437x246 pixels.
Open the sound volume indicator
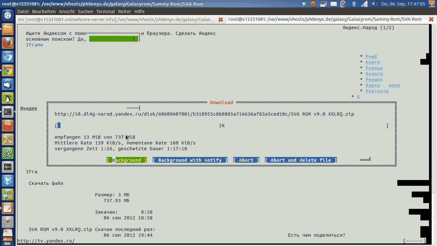pos(374,4)
